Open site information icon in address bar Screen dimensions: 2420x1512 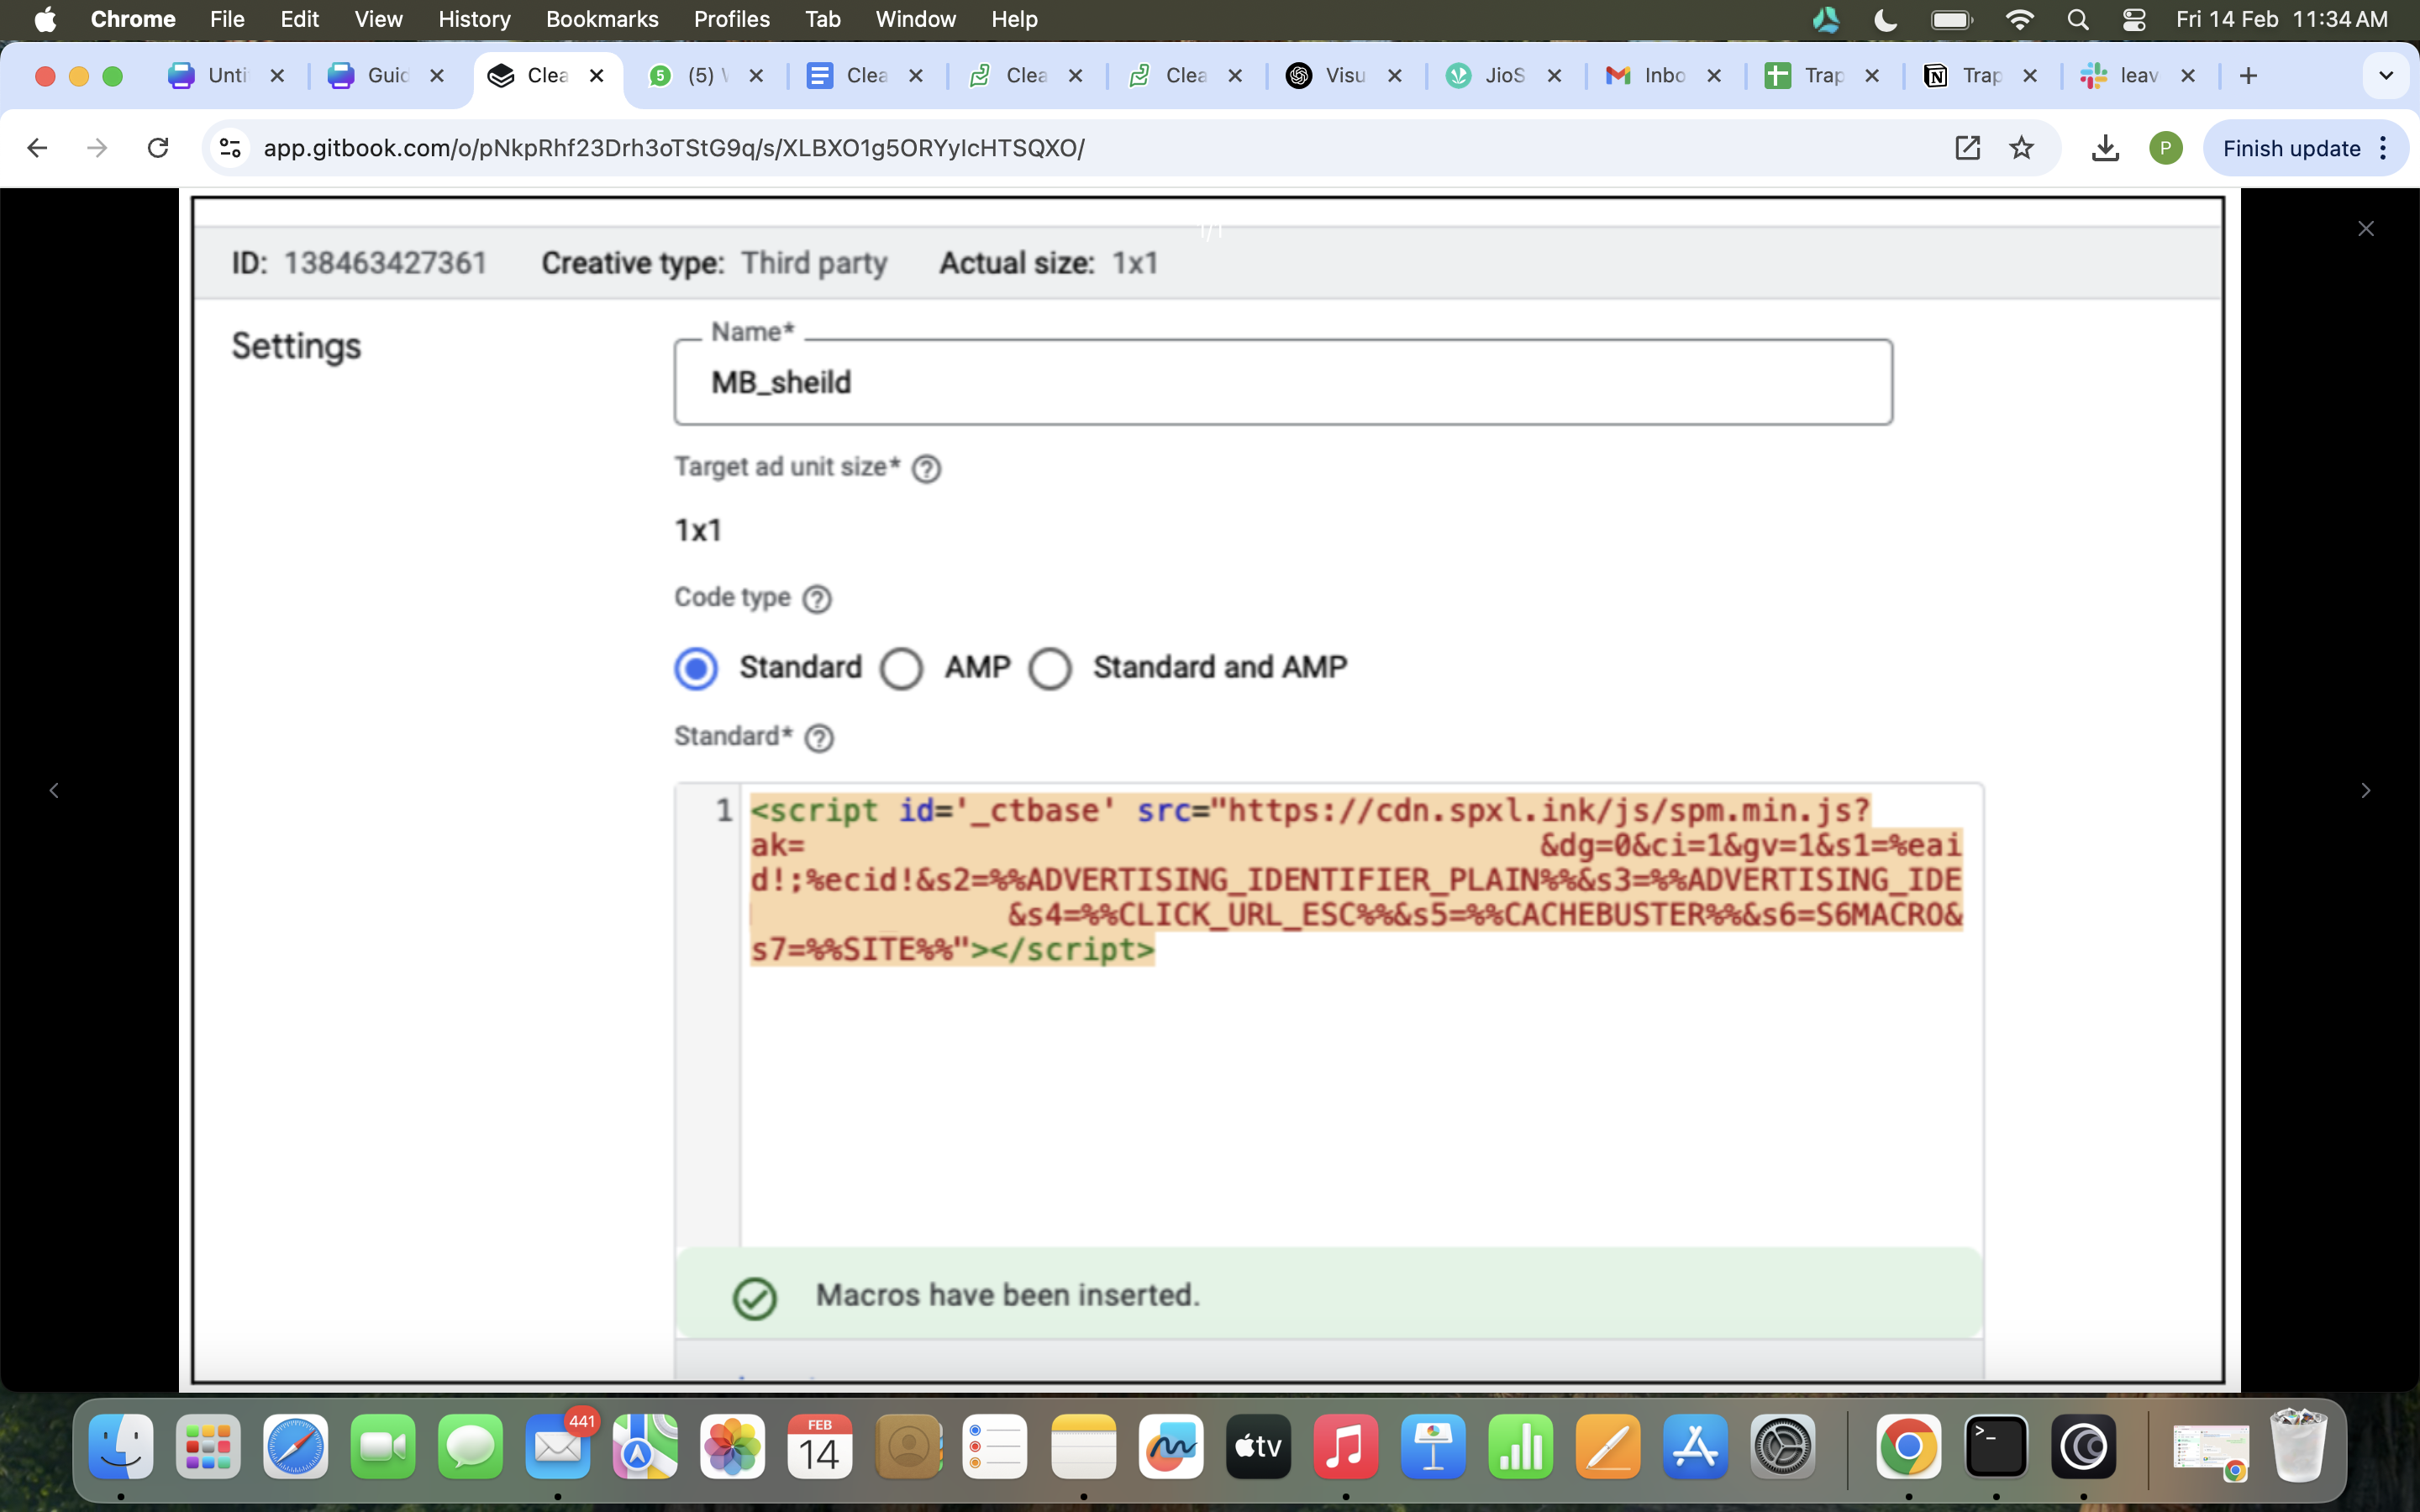click(x=230, y=148)
